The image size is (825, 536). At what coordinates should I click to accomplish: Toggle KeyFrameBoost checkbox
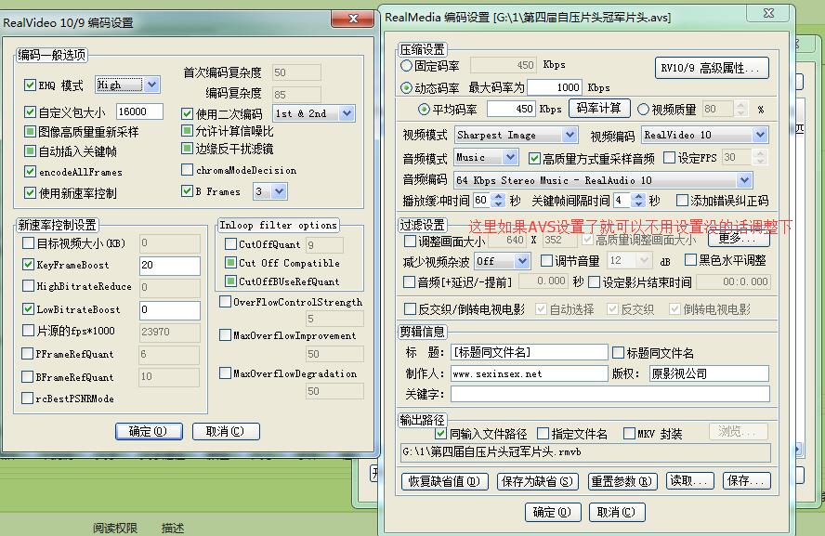(x=28, y=265)
